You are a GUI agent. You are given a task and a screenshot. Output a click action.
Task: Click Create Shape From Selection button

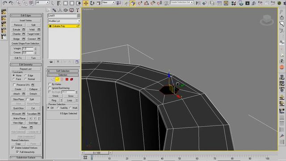coord(26,43)
